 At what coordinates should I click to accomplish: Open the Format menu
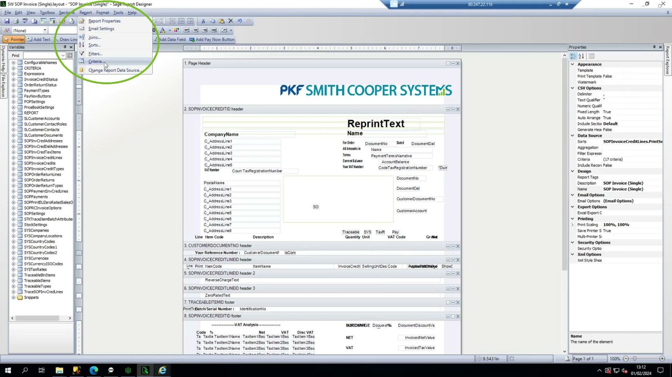(103, 12)
